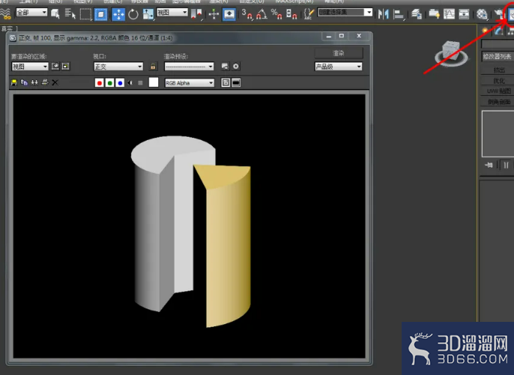Open selection filter dropdown showing 全部
514x375 pixels.
coord(31,13)
